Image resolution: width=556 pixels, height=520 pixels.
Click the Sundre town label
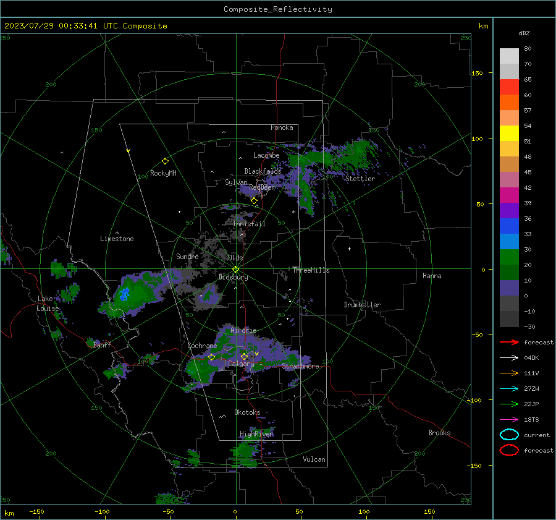pyautogui.click(x=187, y=256)
